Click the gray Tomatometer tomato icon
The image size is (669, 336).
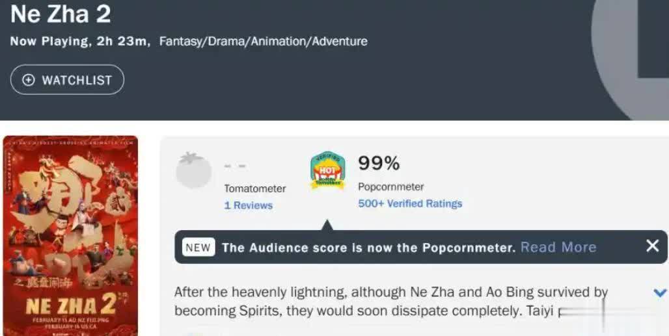click(194, 170)
